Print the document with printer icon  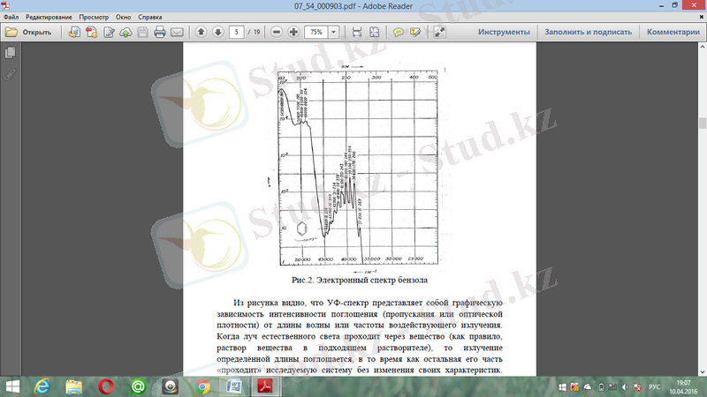click(x=160, y=32)
